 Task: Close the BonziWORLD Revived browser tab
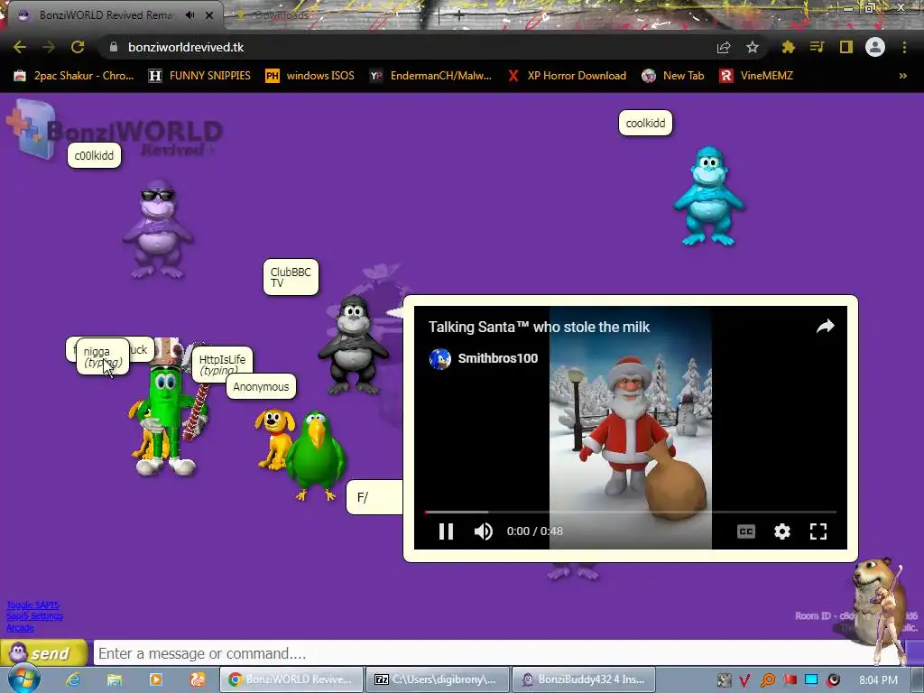(x=209, y=15)
